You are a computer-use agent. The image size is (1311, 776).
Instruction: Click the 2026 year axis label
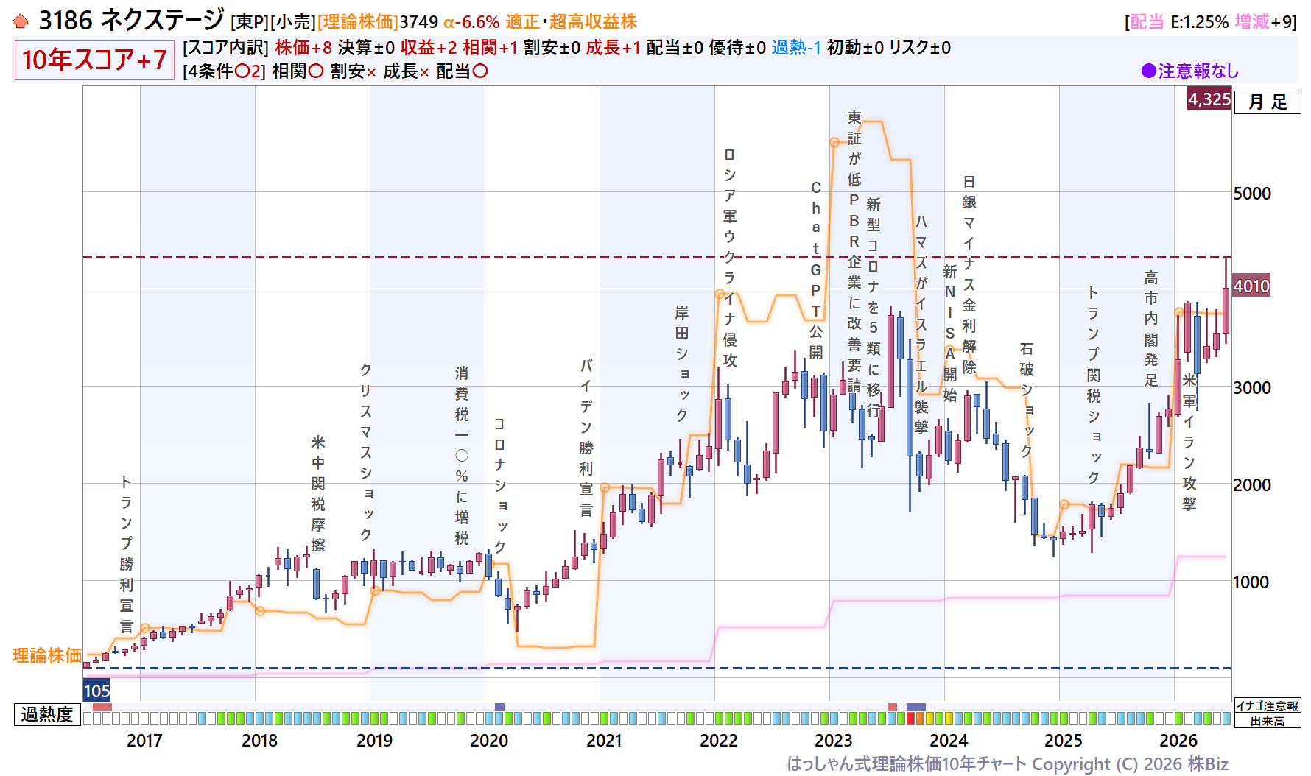coord(1178,741)
